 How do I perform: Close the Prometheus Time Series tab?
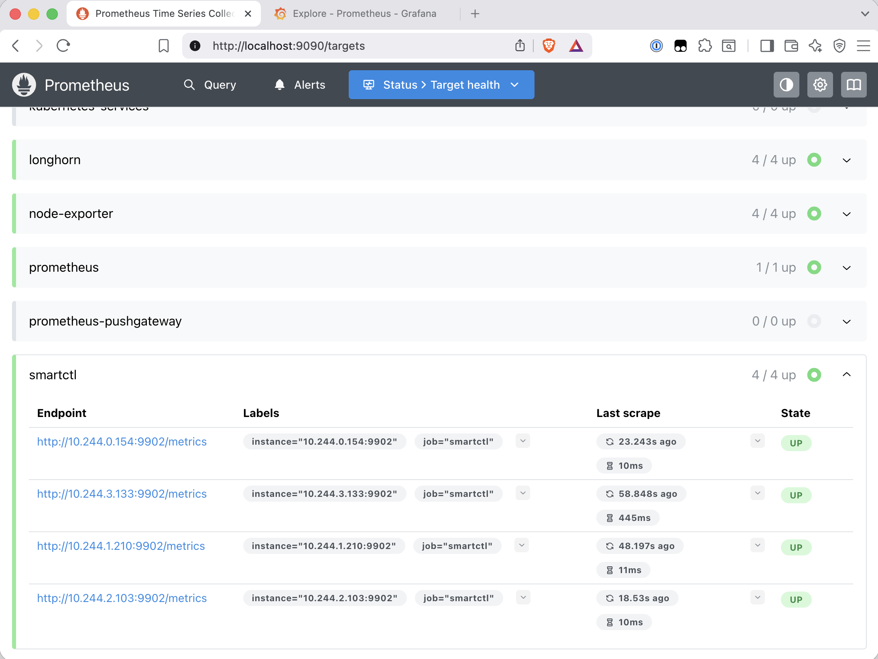248,14
